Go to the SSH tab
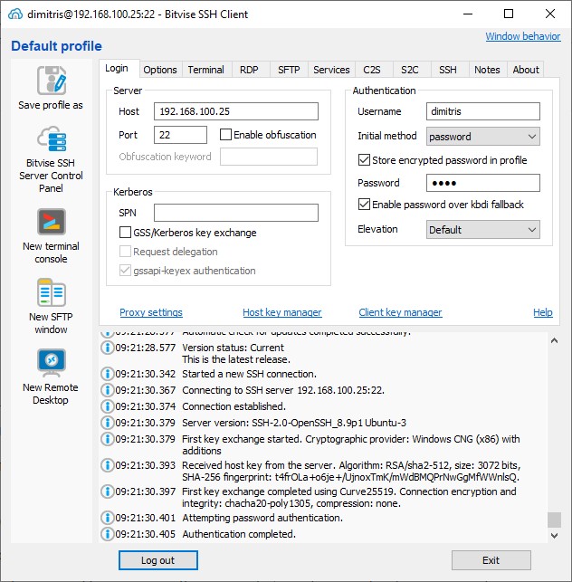Image resolution: width=572 pixels, height=582 pixels. point(448,70)
